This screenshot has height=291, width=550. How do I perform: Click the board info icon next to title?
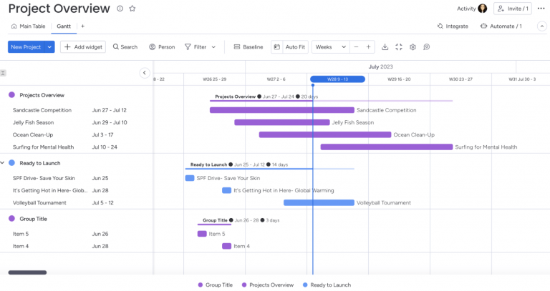click(x=120, y=9)
